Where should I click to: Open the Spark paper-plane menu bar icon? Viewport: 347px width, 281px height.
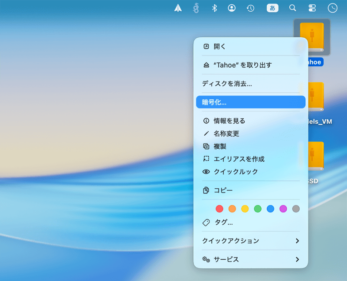[178, 8]
